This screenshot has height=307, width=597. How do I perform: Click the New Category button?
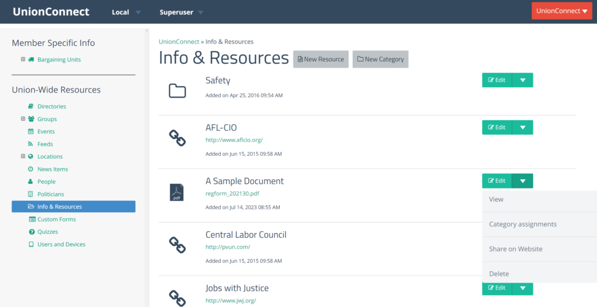(x=380, y=59)
